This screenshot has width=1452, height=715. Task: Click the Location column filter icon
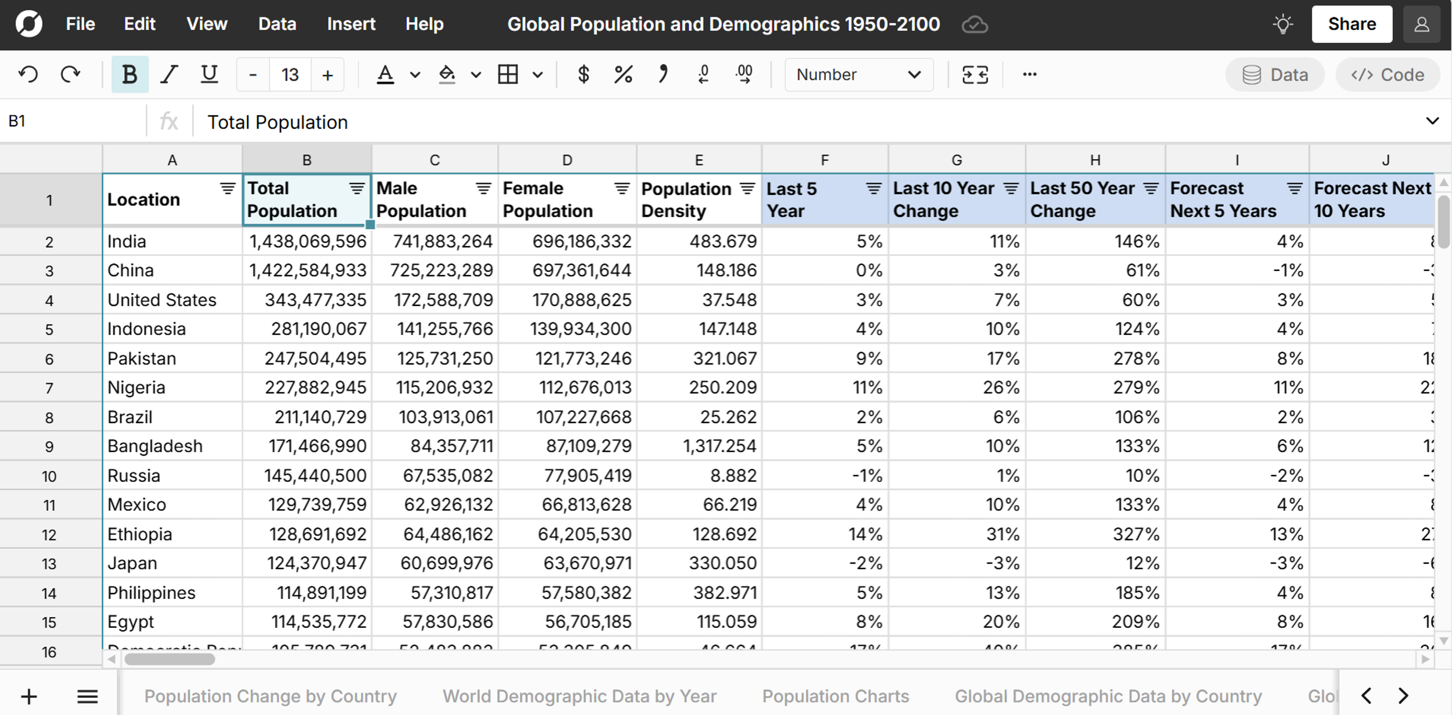[228, 188]
